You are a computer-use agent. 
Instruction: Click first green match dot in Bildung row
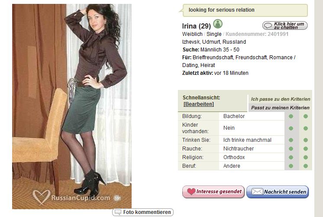[291, 116]
